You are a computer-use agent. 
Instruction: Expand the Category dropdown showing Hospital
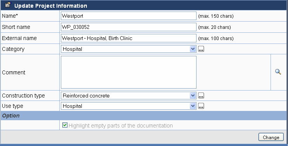(x=129, y=49)
